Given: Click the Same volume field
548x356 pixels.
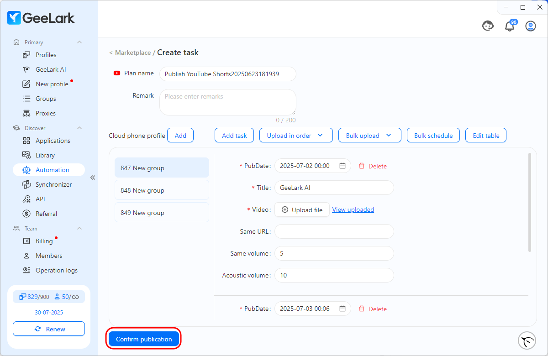Looking at the screenshot, I should [x=334, y=253].
